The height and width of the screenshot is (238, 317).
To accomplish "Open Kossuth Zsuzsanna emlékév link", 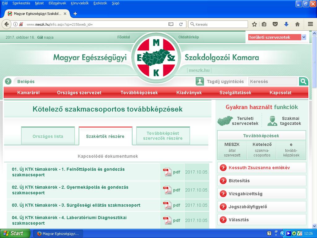I will click(259, 168).
